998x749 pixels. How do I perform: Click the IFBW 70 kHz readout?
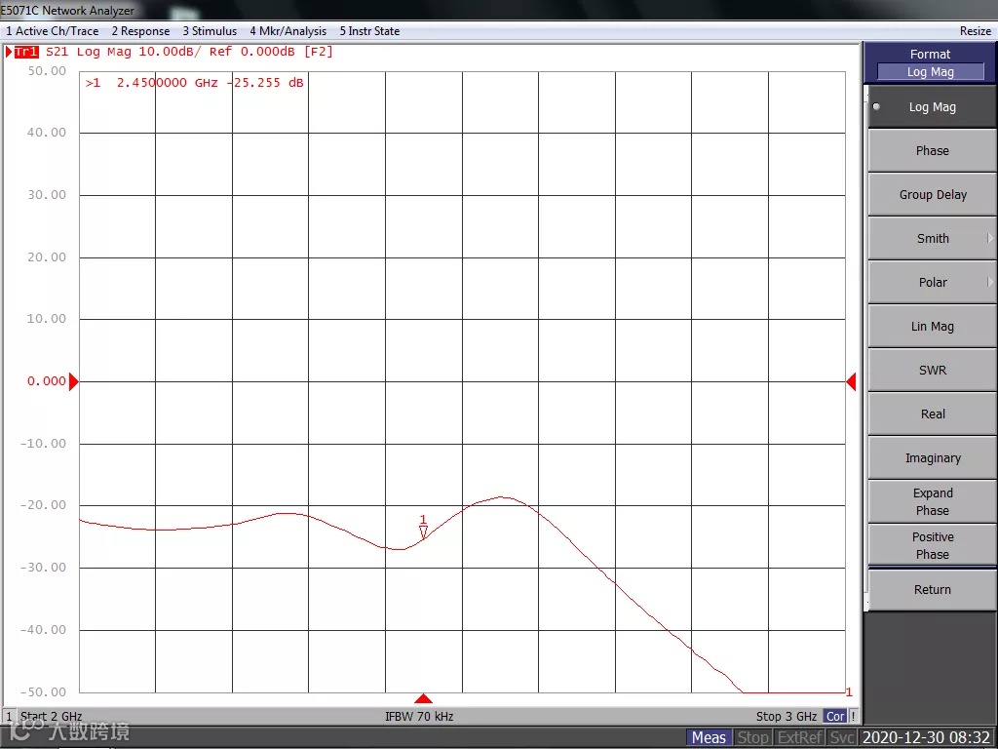(x=419, y=717)
